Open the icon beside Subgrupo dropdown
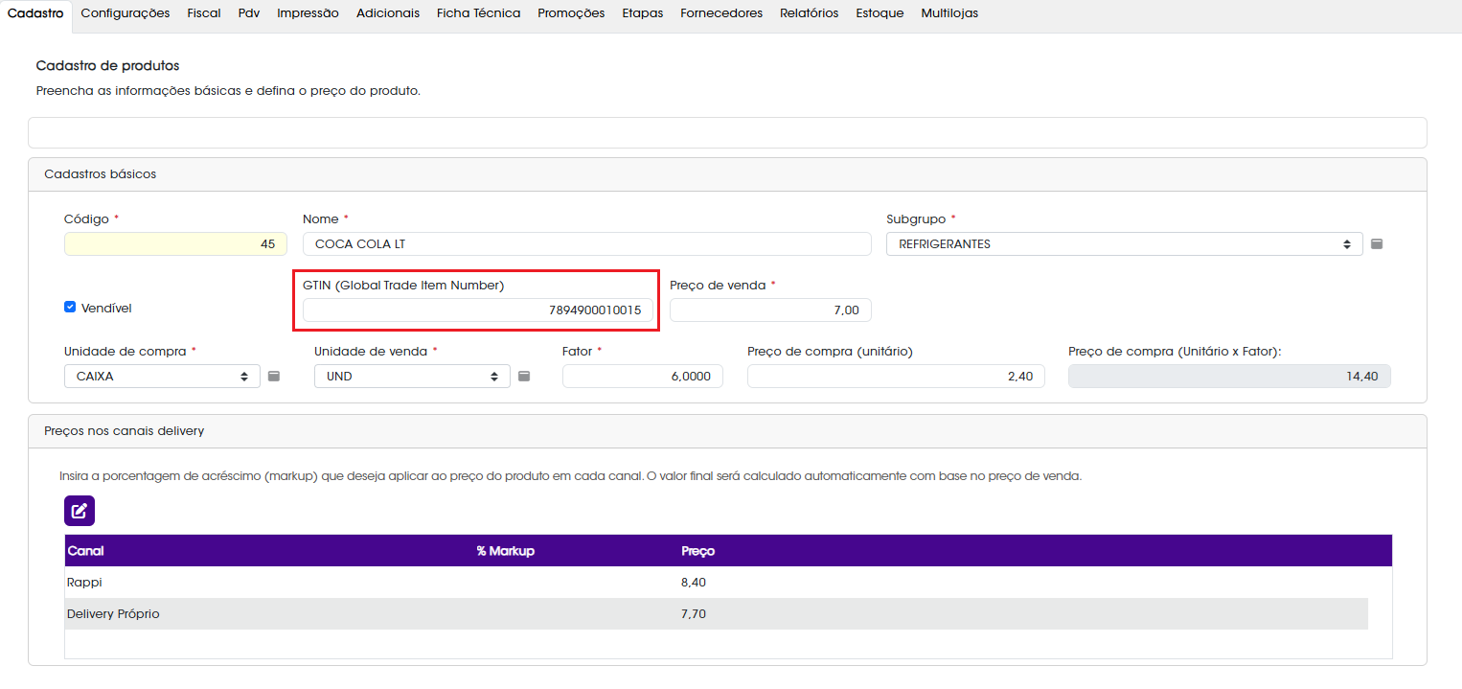Viewport: 1462px width, 689px height. pyautogui.click(x=1377, y=244)
